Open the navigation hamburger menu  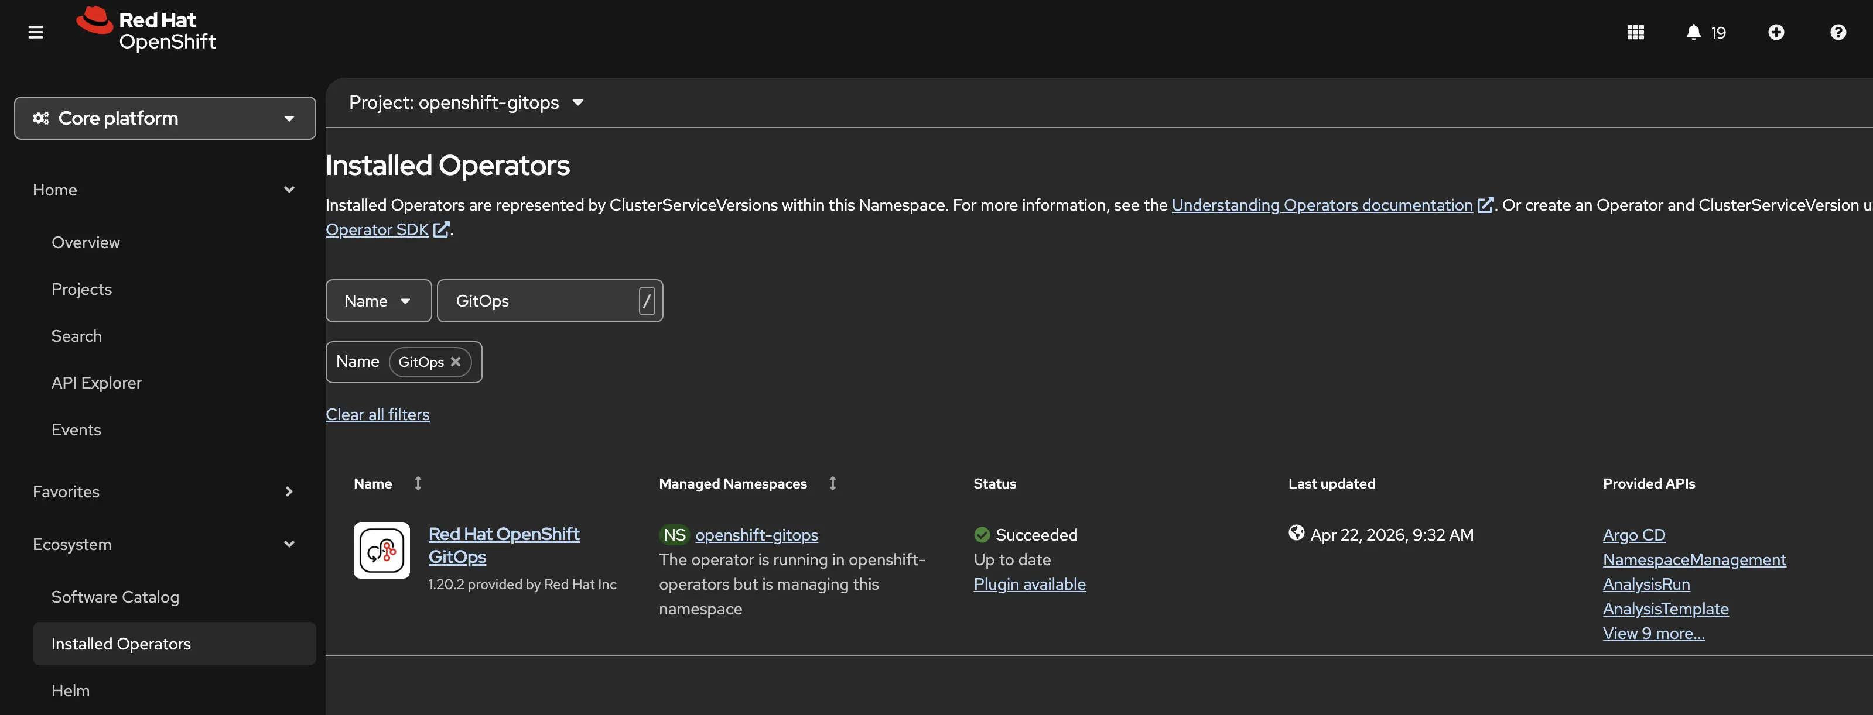34,32
